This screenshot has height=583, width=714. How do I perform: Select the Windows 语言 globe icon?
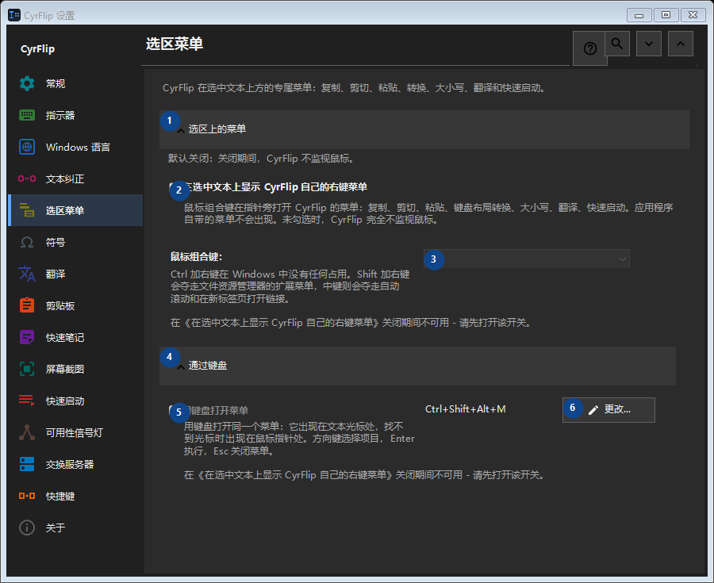[x=27, y=147]
